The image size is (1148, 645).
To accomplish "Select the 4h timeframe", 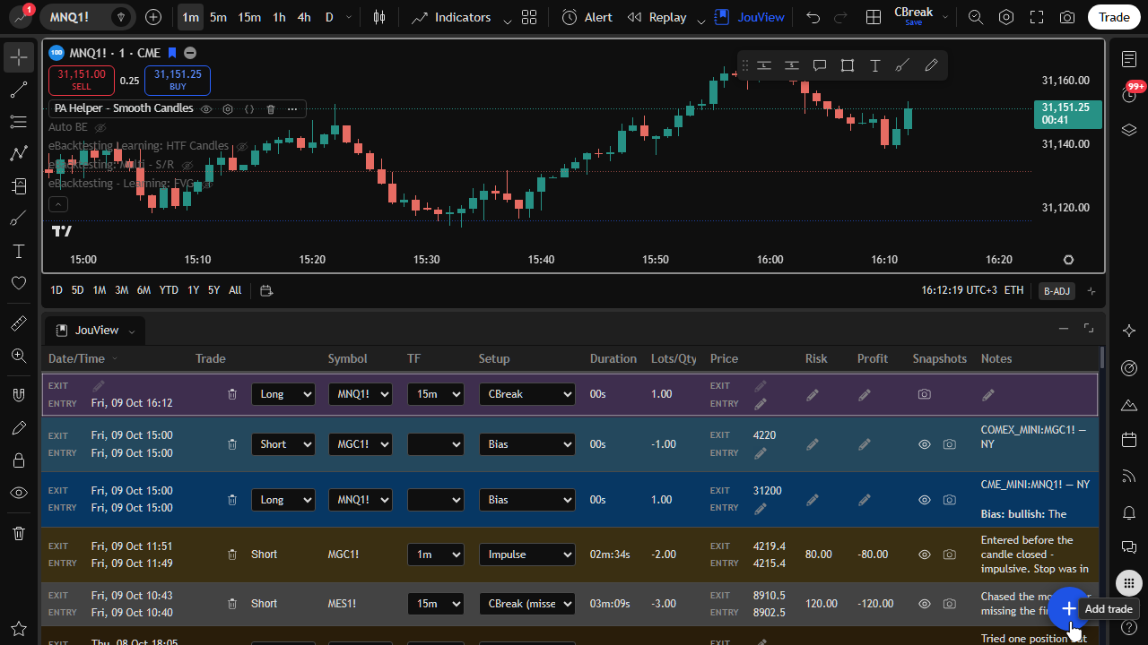I will point(304,17).
